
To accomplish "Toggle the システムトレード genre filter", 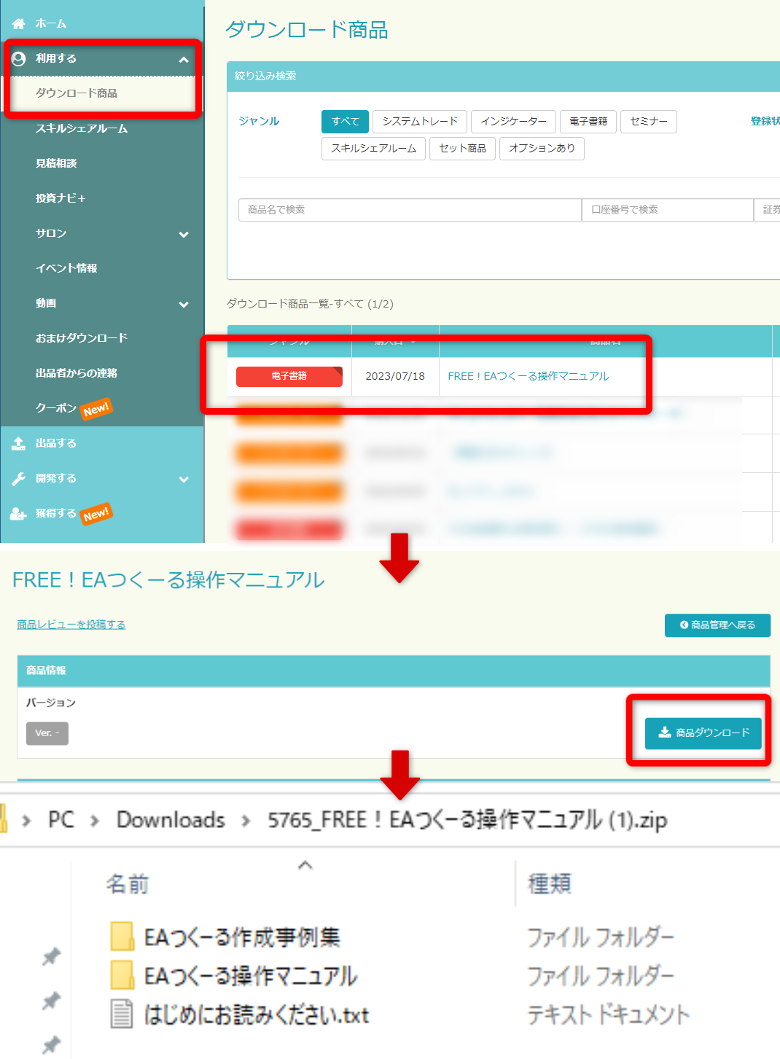I will 420,122.
